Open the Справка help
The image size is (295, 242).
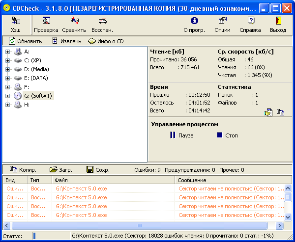pyautogui.click(x=250, y=25)
